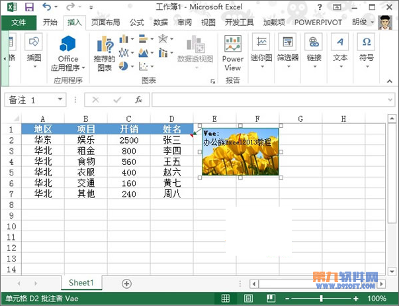Switch to Page Layout view in status bar
399x306 pixels.
(248, 298)
